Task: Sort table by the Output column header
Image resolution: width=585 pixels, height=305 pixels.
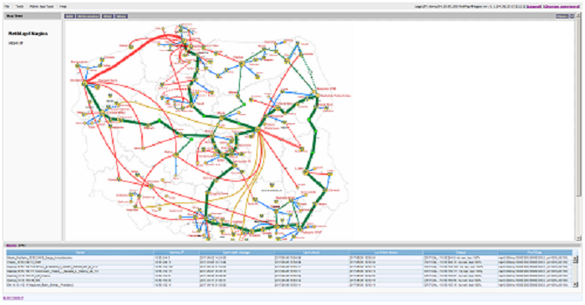Action: click(x=460, y=252)
